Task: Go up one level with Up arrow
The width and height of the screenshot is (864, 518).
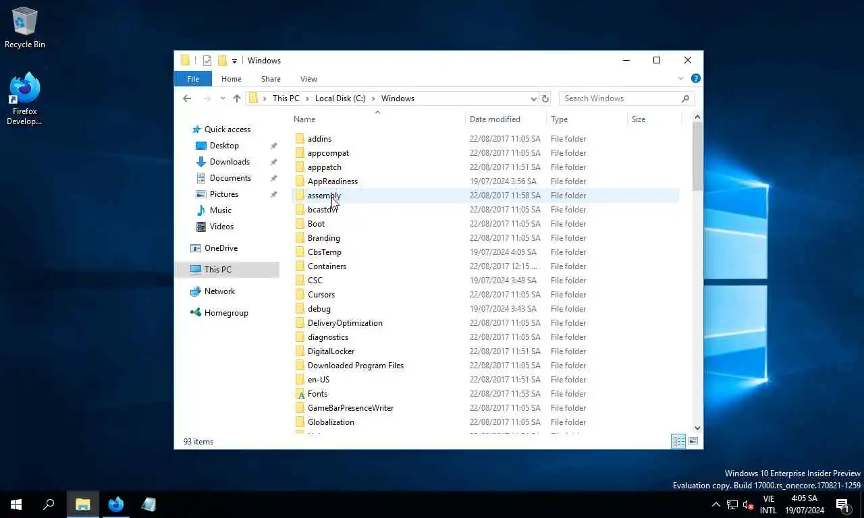Action: pyautogui.click(x=237, y=98)
